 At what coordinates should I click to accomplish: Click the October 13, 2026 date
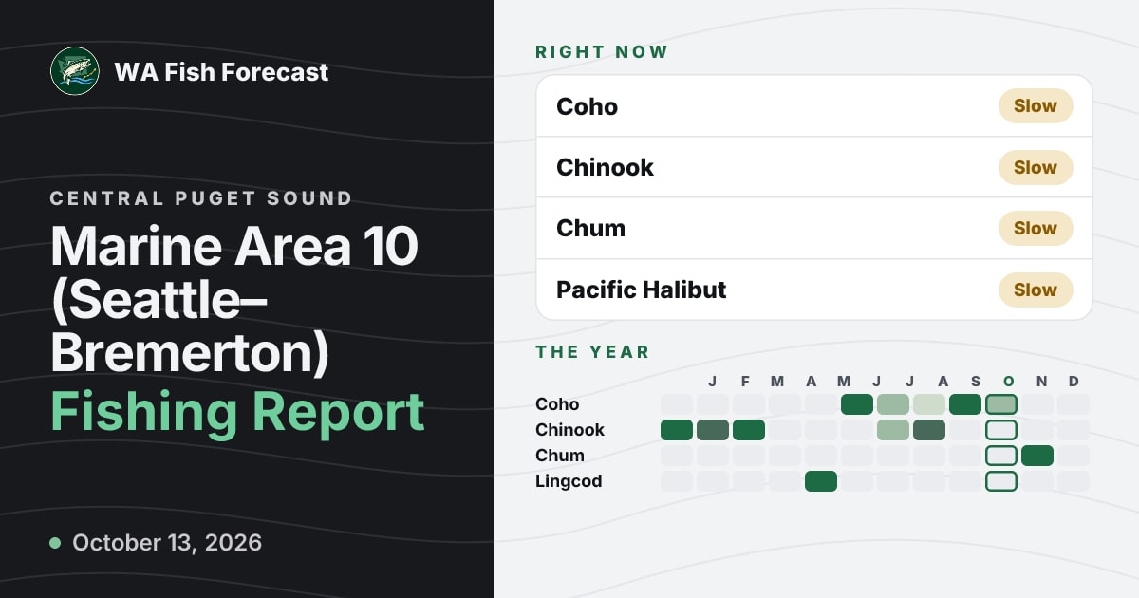[167, 543]
